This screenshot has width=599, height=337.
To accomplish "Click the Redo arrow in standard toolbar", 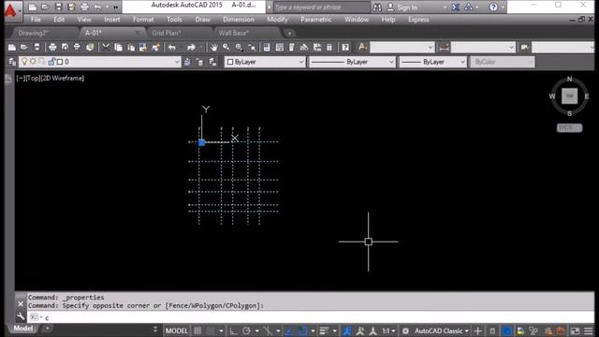I will (191, 48).
